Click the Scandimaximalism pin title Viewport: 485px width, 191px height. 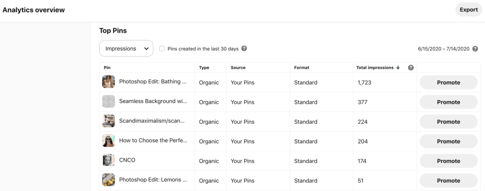point(153,121)
